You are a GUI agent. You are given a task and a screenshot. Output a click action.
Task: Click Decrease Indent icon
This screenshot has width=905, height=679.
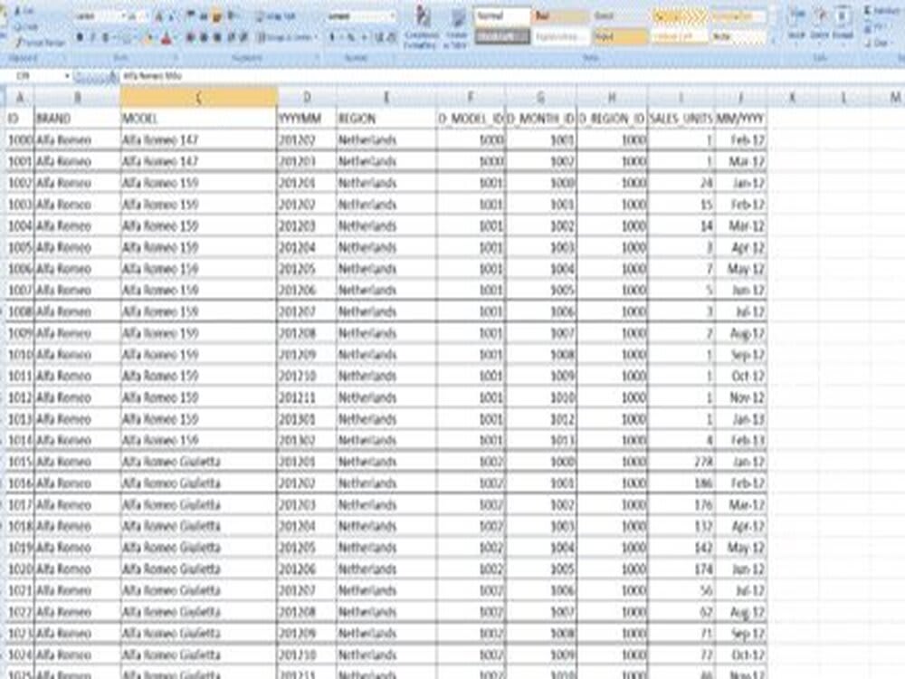pos(231,38)
